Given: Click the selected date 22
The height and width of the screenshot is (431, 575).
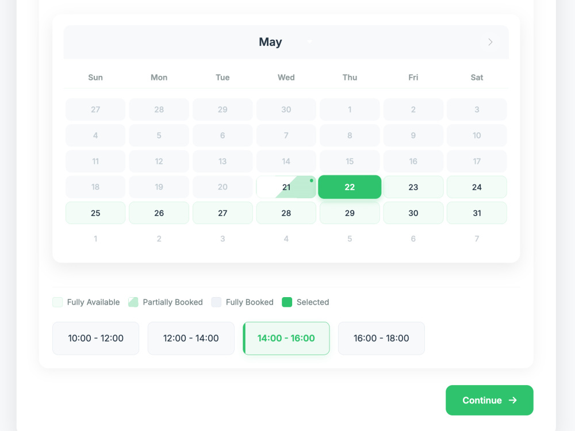Looking at the screenshot, I should (x=350, y=187).
